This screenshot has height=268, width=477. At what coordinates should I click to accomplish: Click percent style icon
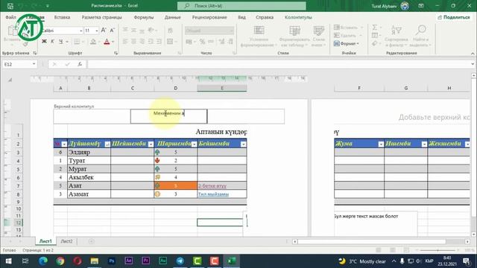point(202,42)
